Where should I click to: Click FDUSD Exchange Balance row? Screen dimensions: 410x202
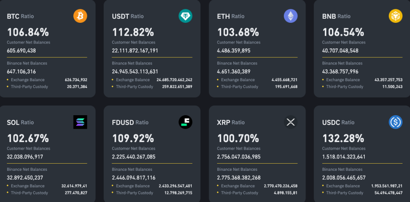[x=152, y=186]
